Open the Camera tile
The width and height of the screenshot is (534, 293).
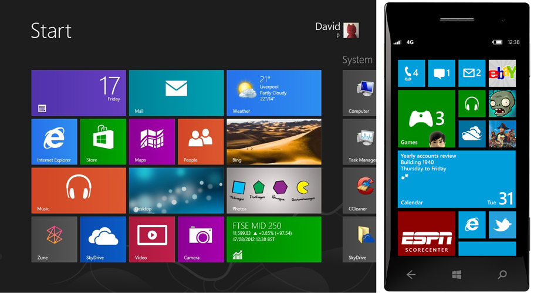201,240
